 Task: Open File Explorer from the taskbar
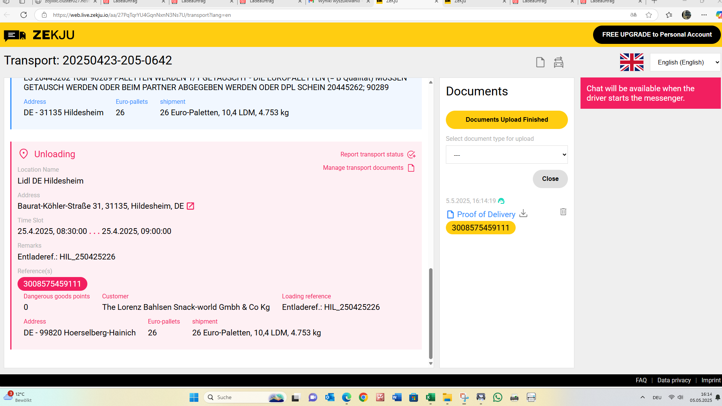point(447,397)
